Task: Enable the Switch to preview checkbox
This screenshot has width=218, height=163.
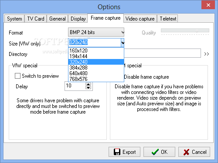Action: click(x=17, y=76)
